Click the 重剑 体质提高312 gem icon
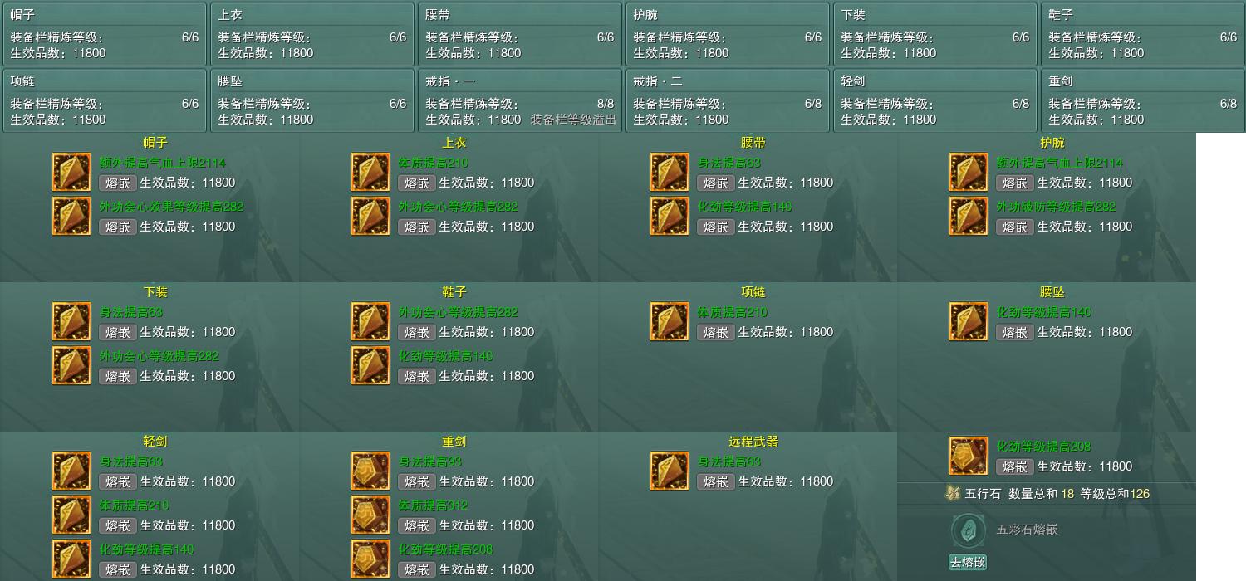Image resolution: width=1246 pixels, height=581 pixels. 370,515
